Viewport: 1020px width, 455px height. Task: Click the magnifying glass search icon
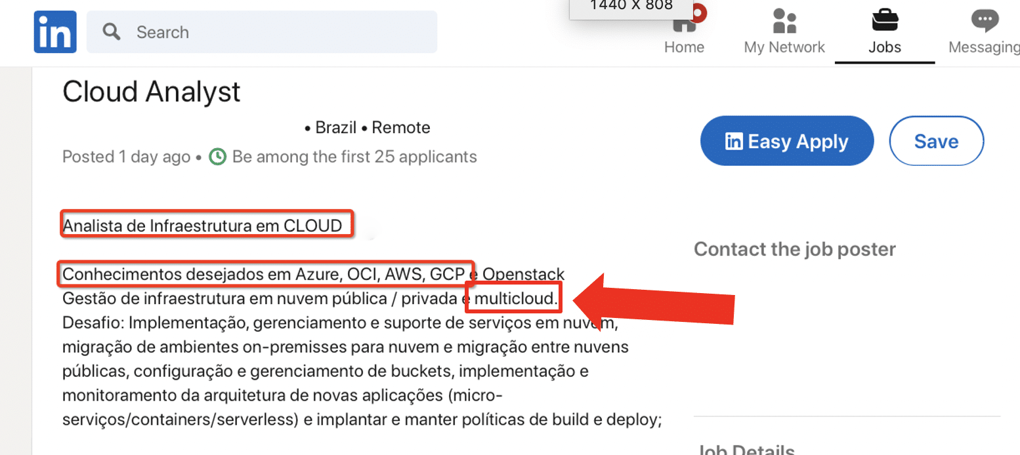click(x=110, y=31)
